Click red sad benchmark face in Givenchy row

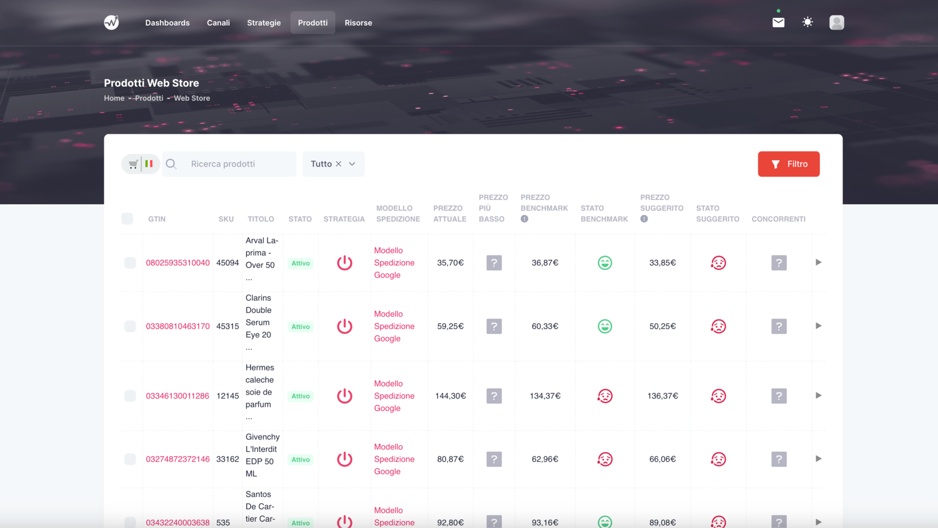(605, 459)
